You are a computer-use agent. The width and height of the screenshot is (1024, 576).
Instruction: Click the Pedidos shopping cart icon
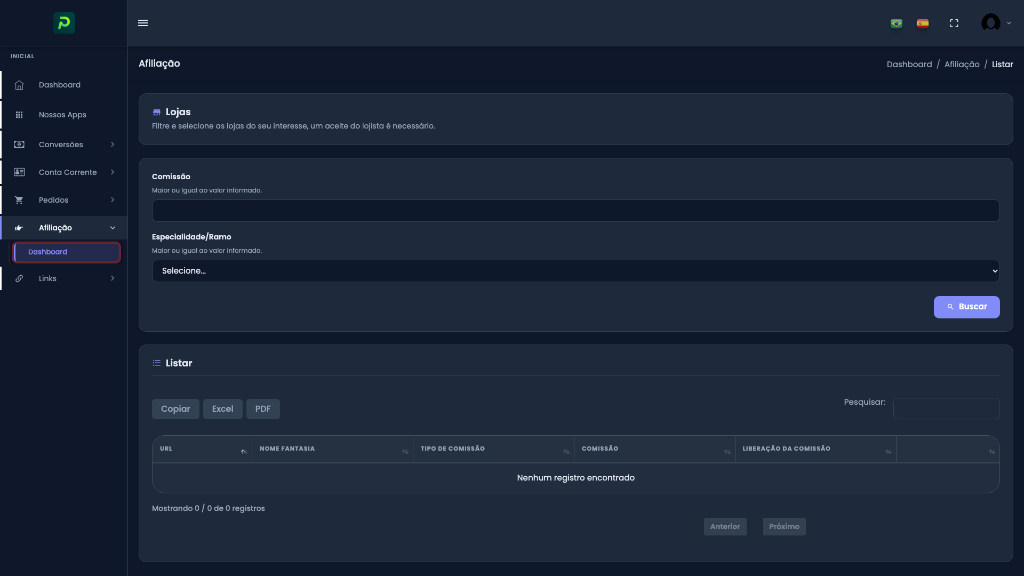coord(19,200)
